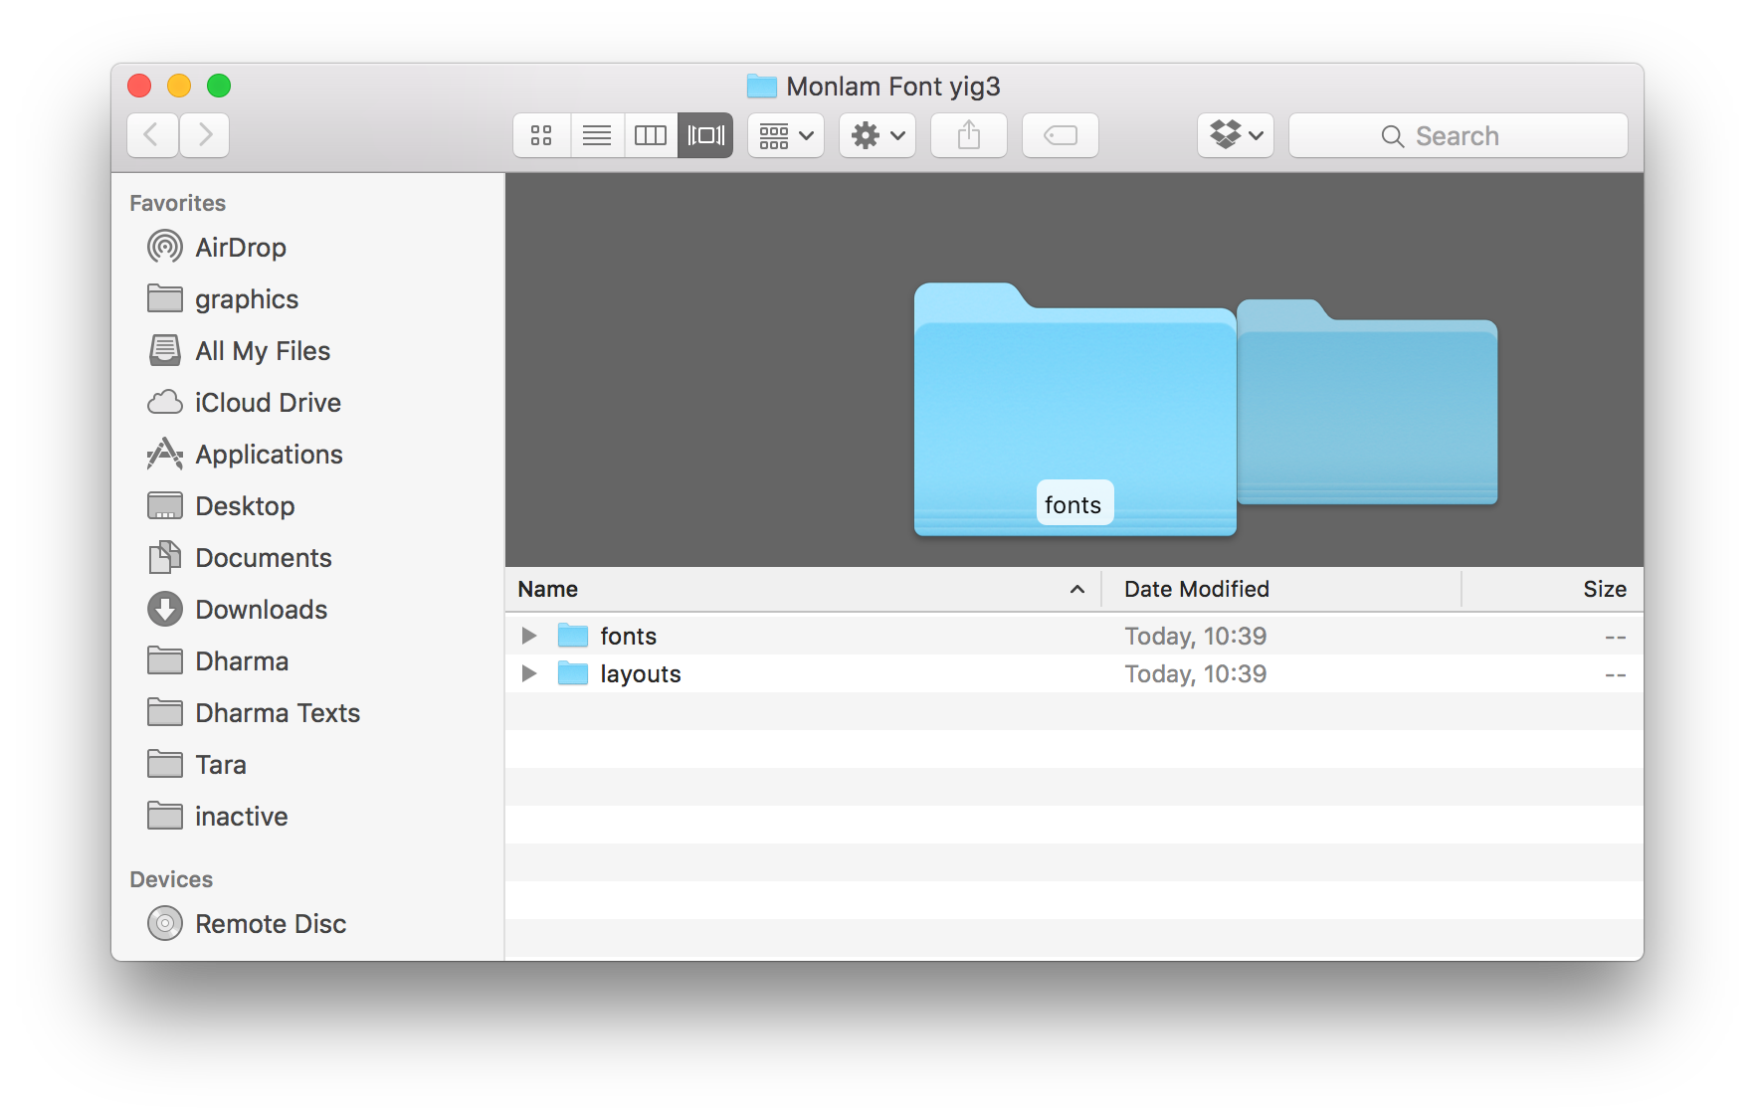Screen dimensions: 1755x1120
Task: Open All My Files in sidebar
Action: click(x=307, y=350)
